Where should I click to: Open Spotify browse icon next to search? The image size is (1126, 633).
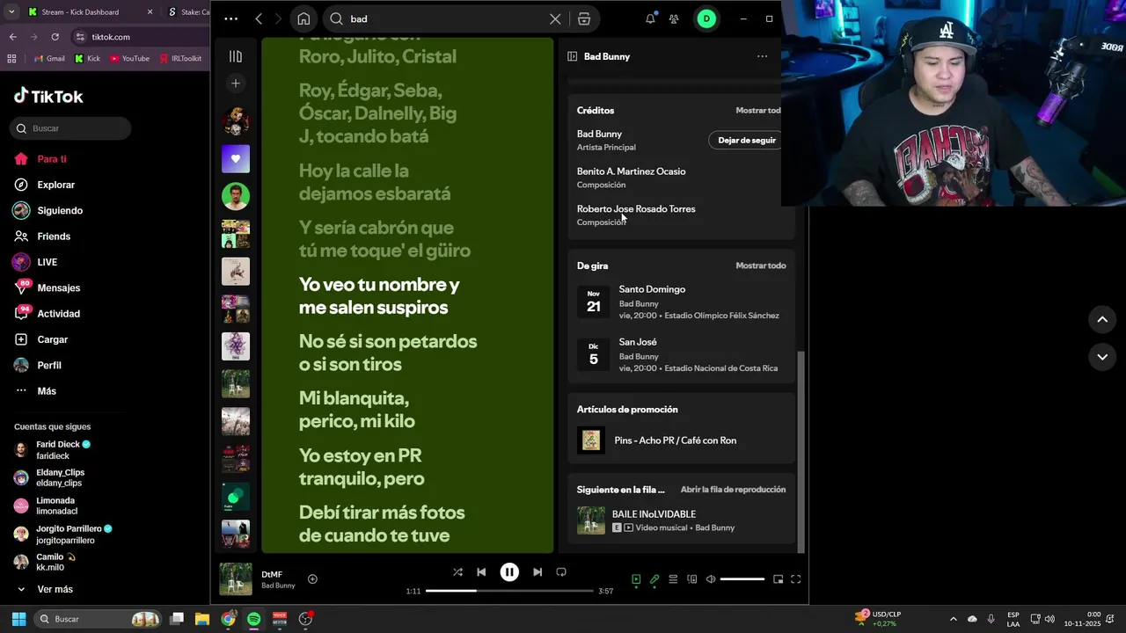(x=584, y=18)
